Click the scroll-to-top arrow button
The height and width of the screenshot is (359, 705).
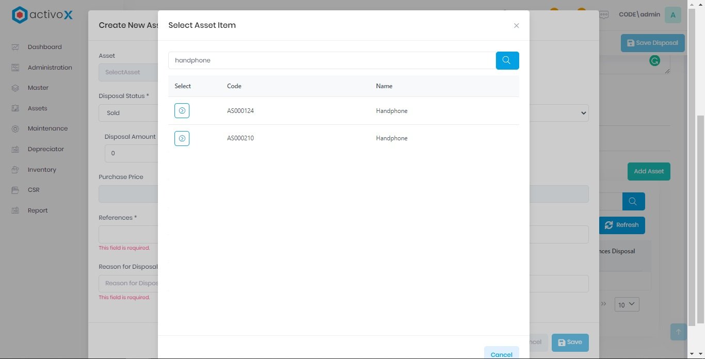tap(678, 332)
